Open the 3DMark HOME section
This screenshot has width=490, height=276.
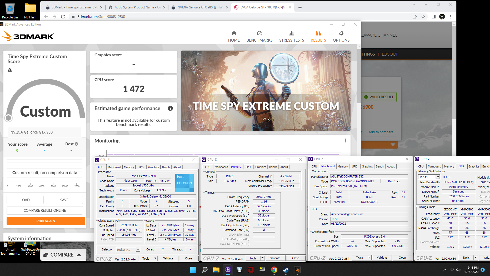point(234,36)
